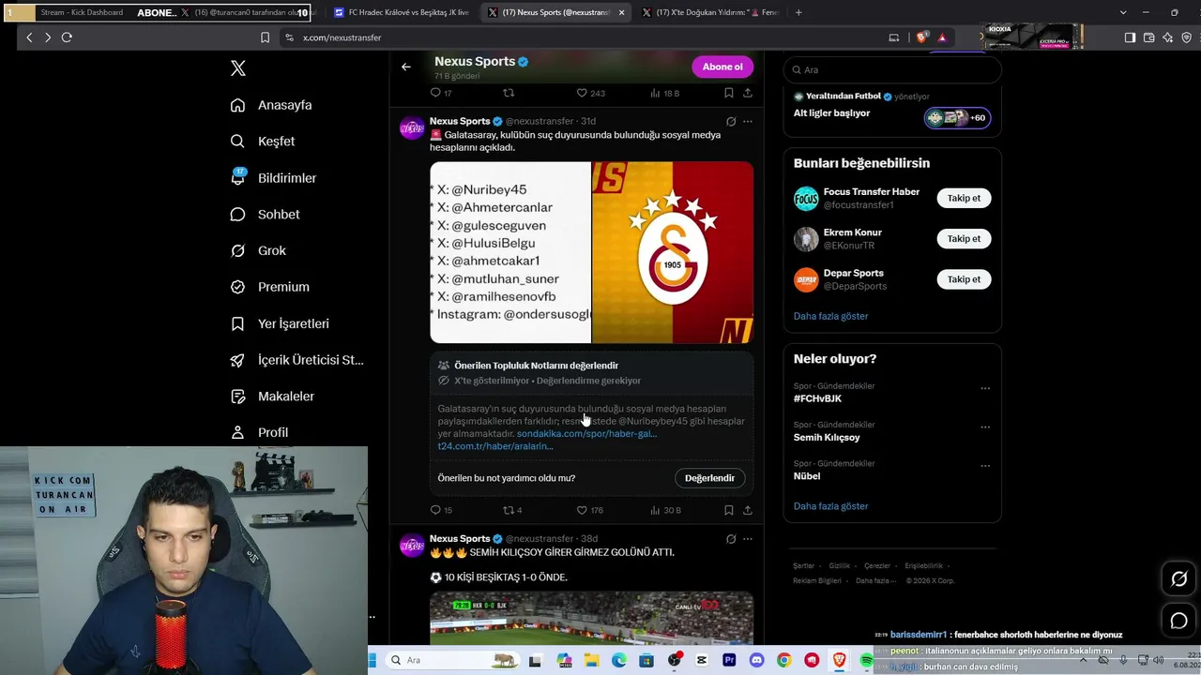
Task: Open Bildirimler notifications
Action: point(274,177)
